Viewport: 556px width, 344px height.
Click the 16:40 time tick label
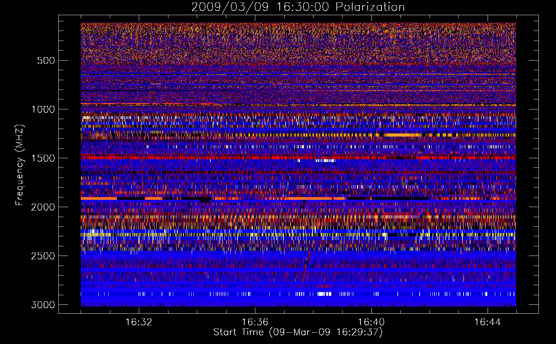coord(371,322)
